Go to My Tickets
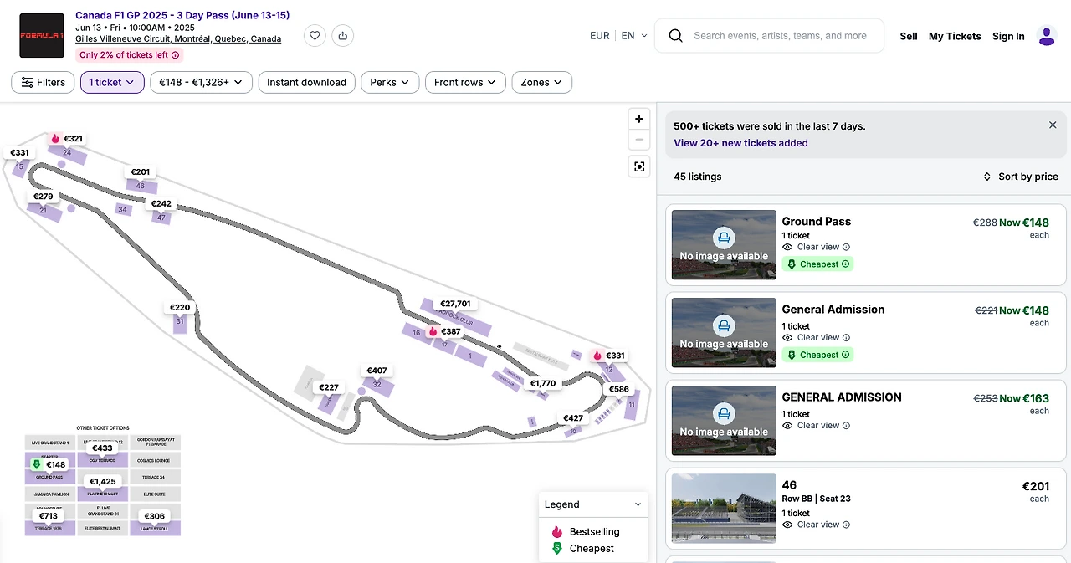Image resolution: width=1071 pixels, height=563 pixels. [955, 36]
